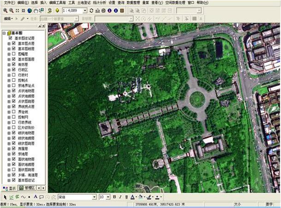The image size is (281, 208).
Task: Expand the 行政区 layer tree node
Action: (9, 69)
